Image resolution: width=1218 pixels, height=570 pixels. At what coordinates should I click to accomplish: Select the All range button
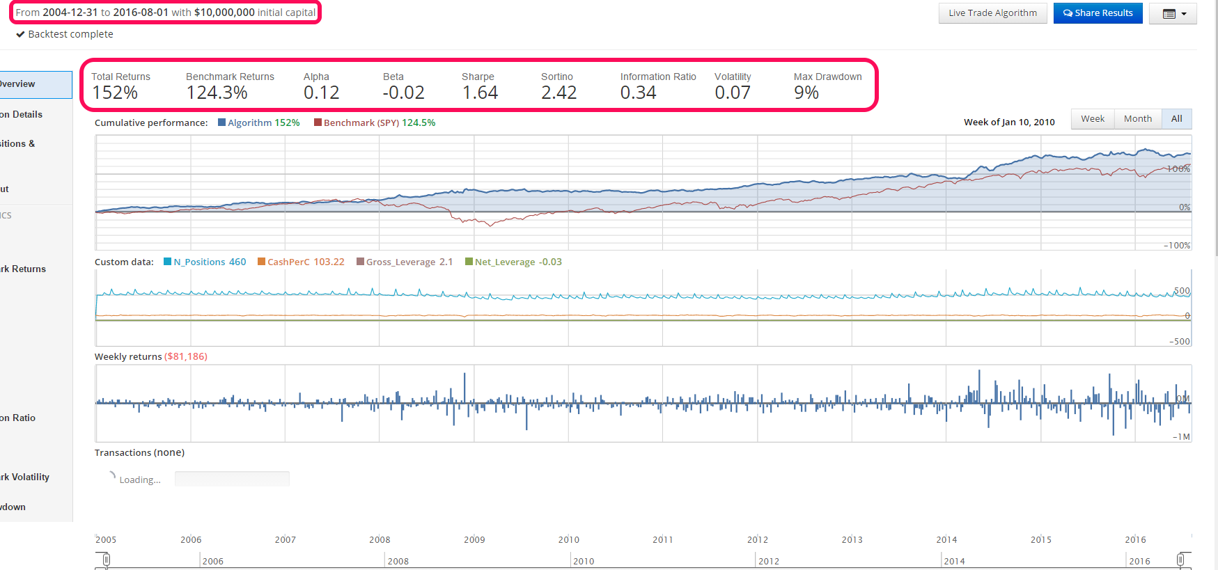(x=1177, y=119)
